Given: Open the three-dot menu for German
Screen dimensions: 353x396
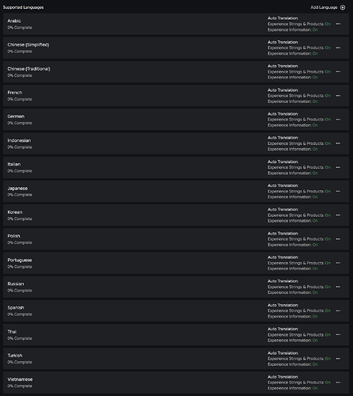Looking at the screenshot, I should (338, 120).
